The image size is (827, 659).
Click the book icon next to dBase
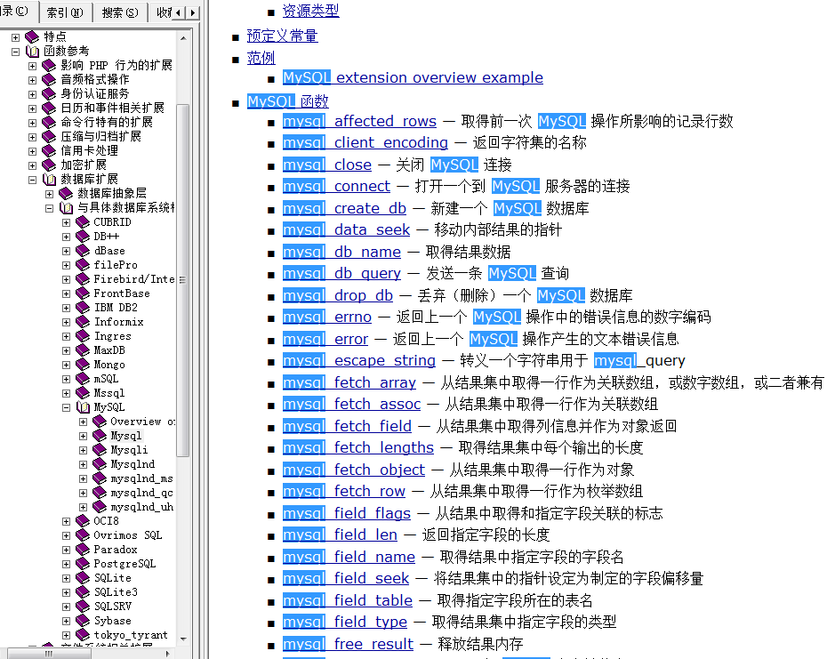tap(83, 251)
